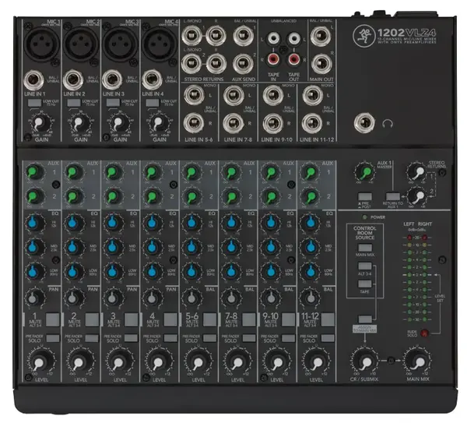Screen dimensions: 467x423
Task: Click the red RUDE SOLO light
Action: [424, 333]
